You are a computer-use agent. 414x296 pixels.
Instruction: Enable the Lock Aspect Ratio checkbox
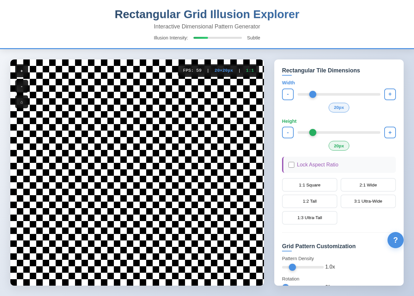coord(291,165)
